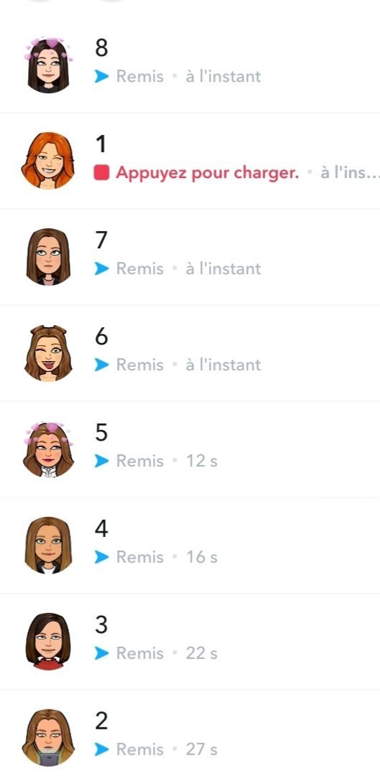The height and width of the screenshot is (781, 380).
Task: Select the chat titled 6
Action: point(190,353)
